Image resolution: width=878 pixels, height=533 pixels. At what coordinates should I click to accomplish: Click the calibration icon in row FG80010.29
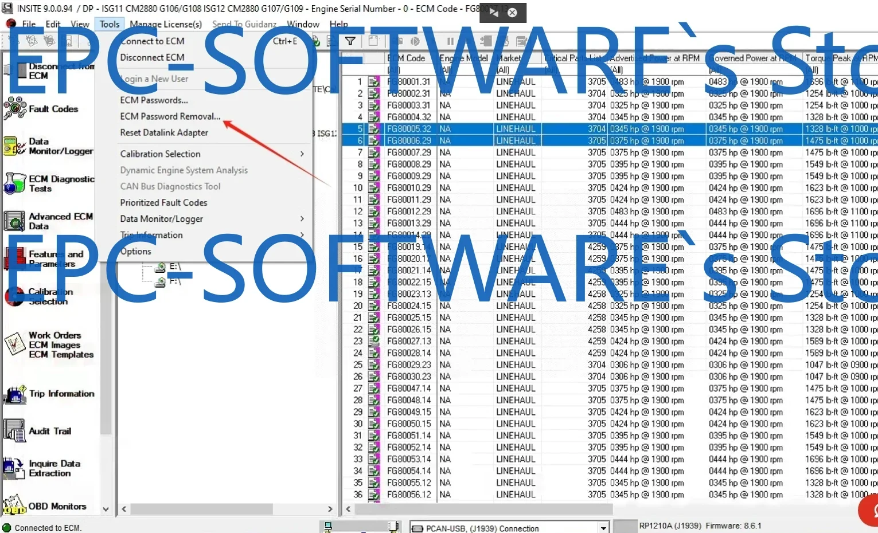pyautogui.click(x=374, y=188)
